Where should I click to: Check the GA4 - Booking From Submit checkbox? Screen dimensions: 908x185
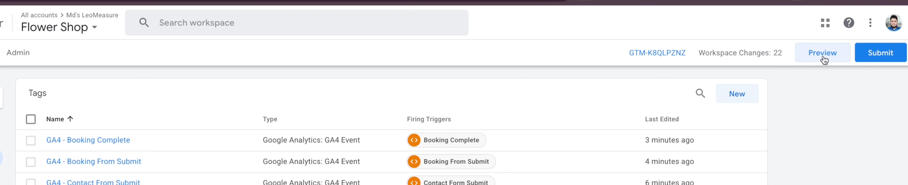click(31, 162)
